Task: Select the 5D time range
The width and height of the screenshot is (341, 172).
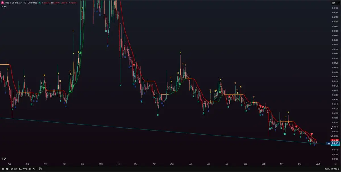Action: (7, 169)
